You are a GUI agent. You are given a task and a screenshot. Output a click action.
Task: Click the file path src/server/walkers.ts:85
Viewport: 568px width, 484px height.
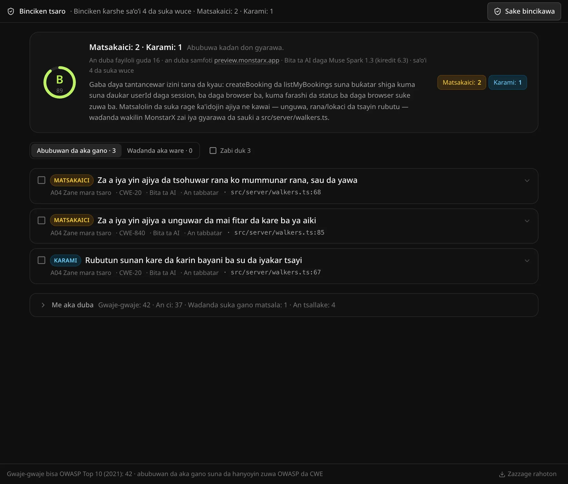(279, 233)
